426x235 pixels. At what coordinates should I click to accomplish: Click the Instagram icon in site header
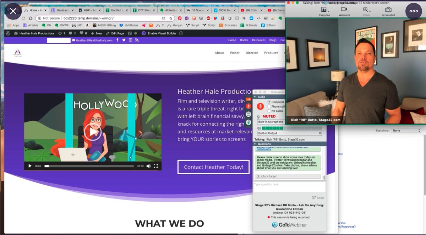pos(130,40)
